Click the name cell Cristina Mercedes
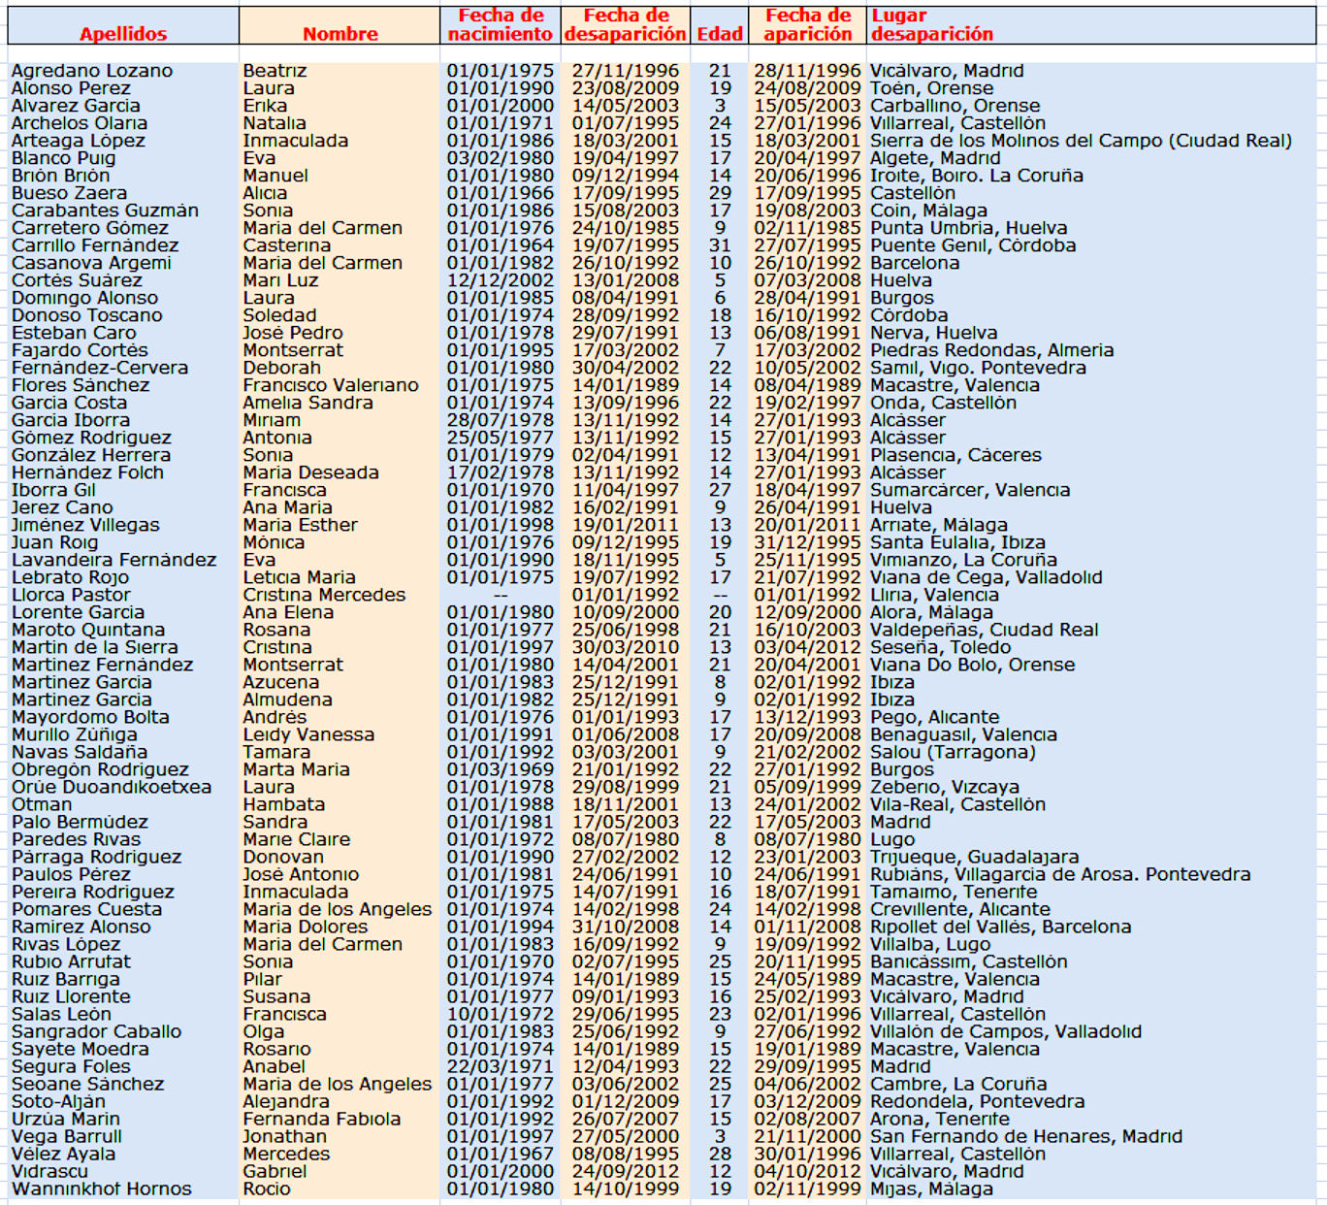 click(324, 595)
